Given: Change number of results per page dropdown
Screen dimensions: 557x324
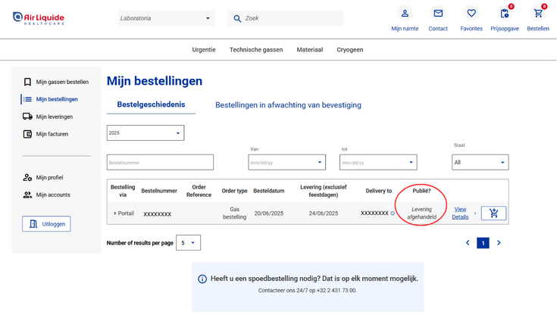Looking at the screenshot, I should (188, 243).
